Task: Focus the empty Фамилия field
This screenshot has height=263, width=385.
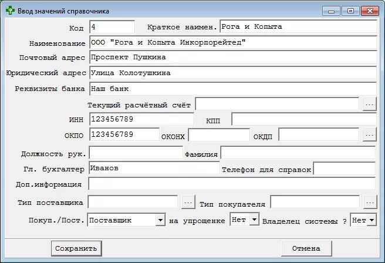Action: click(x=298, y=153)
